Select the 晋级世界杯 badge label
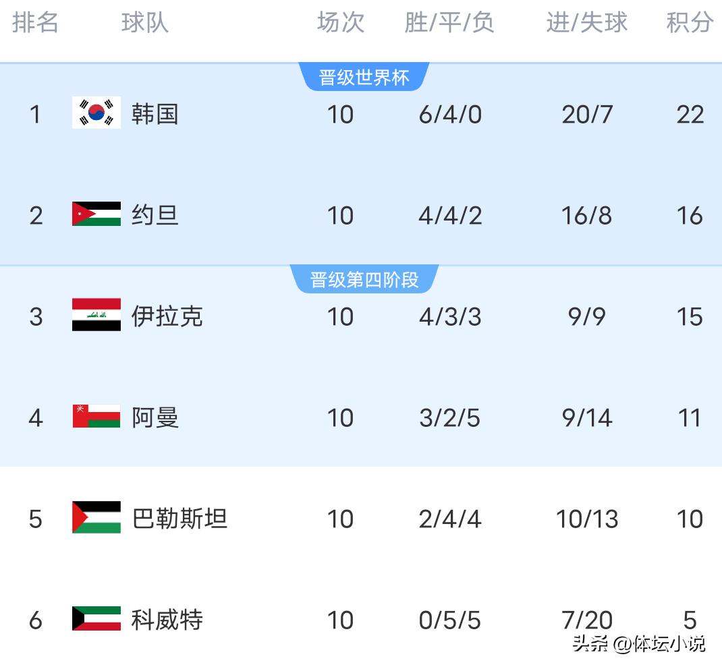The image size is (722, 669). 364,78
